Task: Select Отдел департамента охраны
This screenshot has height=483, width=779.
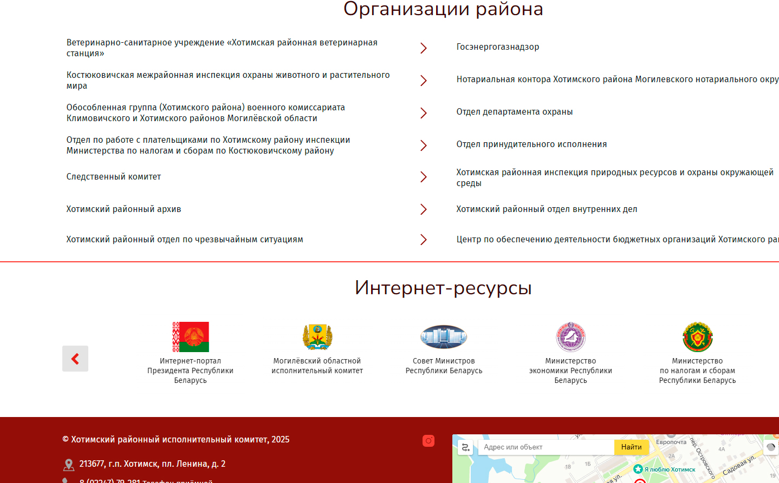Action: (x=515, y=112)
